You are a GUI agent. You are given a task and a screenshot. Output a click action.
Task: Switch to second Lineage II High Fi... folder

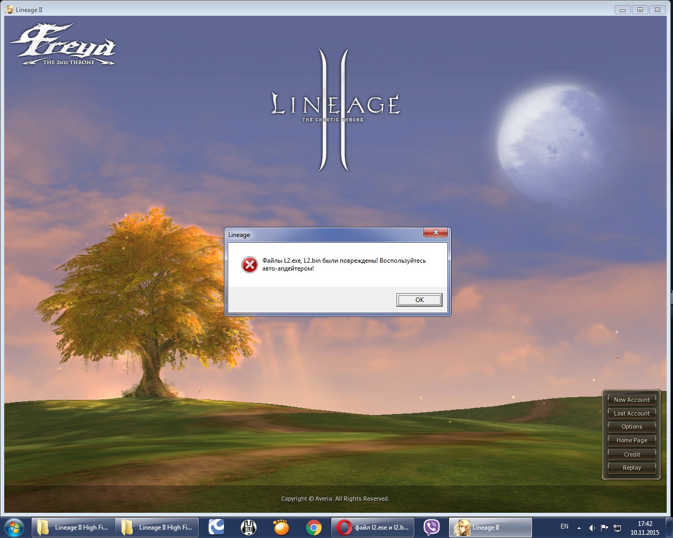pyautogui.click(x=157, y=527)
